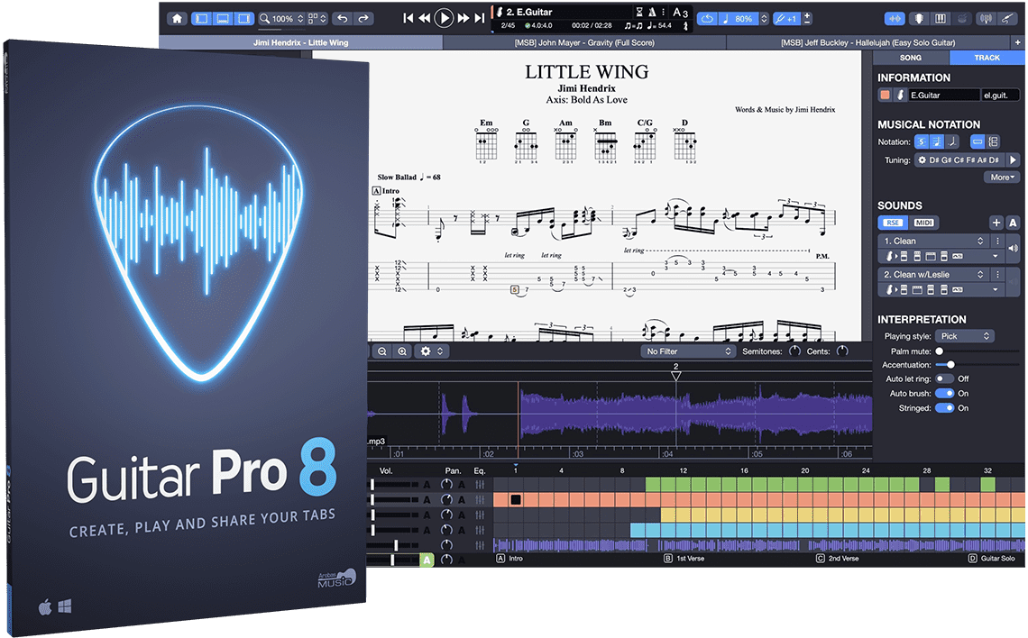Zoom in on the audio waveform

pyautogui.click(x=402, y=351)
